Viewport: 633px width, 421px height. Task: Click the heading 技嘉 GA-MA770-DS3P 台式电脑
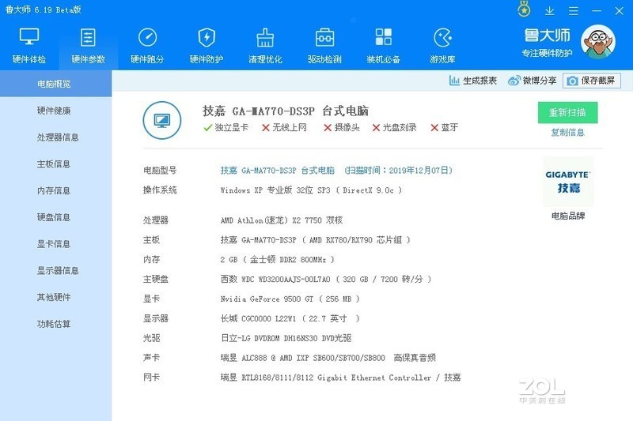(286, 111)
